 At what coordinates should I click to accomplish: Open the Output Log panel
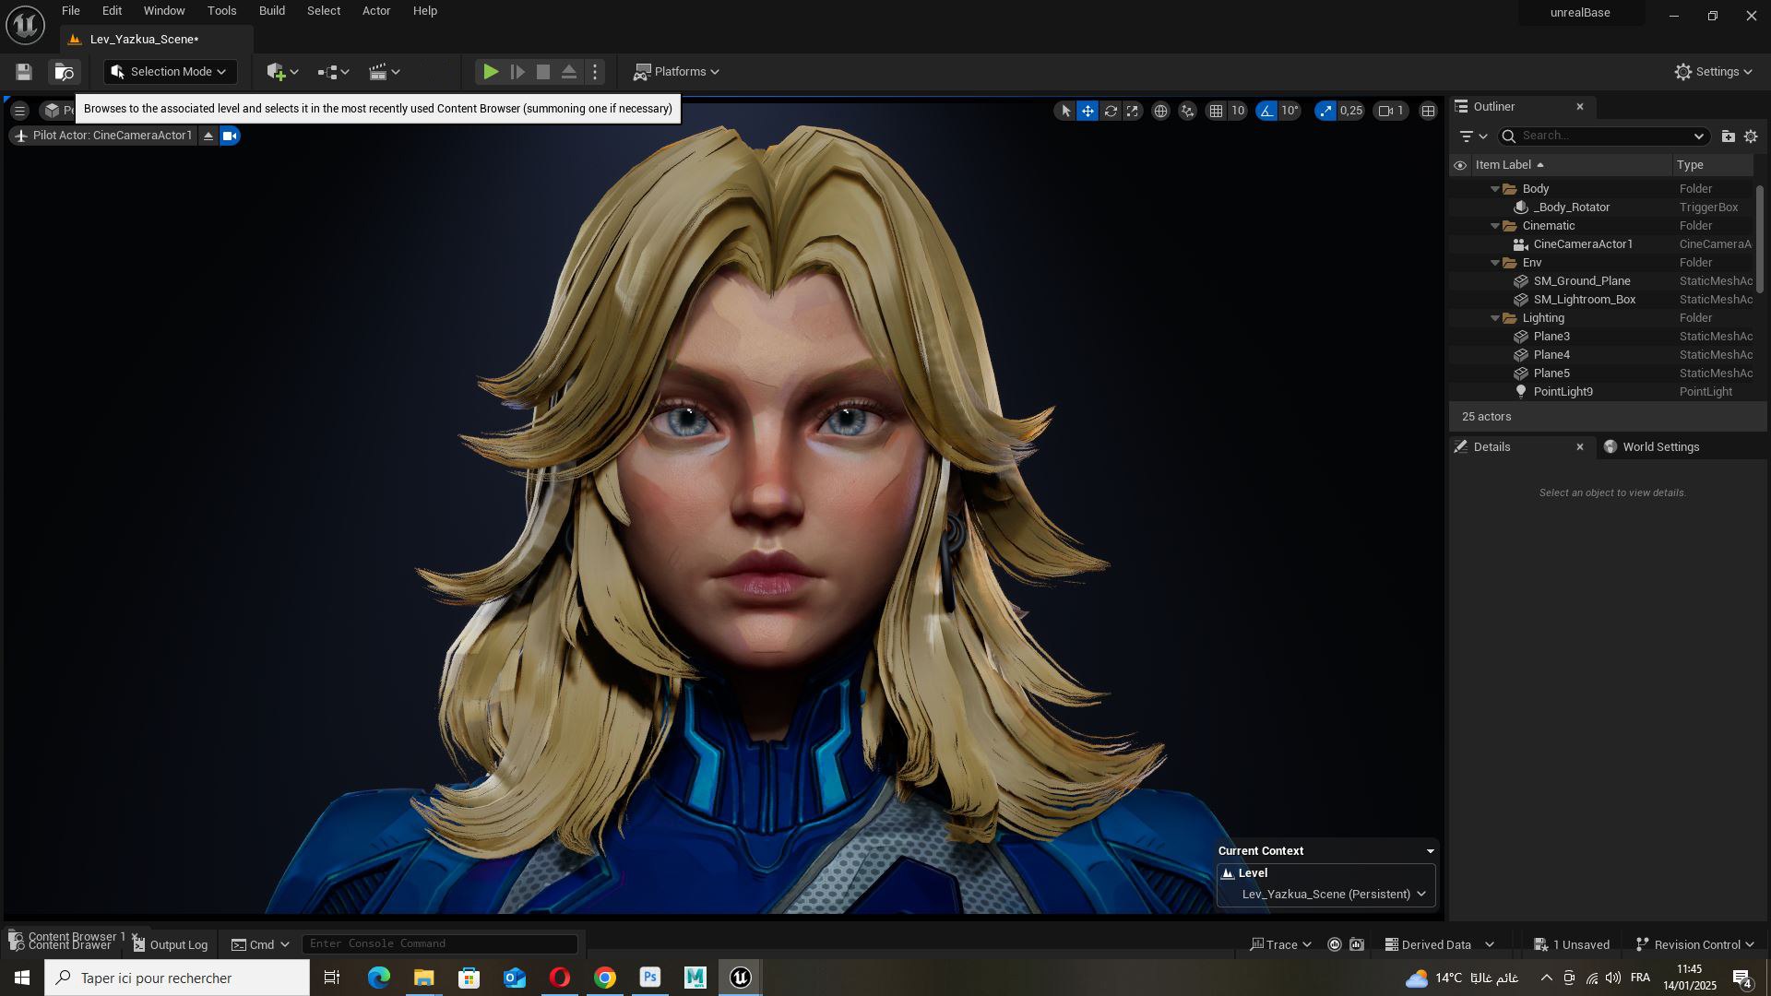[171, 944]
